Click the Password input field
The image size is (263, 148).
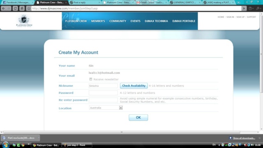(103, 93)
